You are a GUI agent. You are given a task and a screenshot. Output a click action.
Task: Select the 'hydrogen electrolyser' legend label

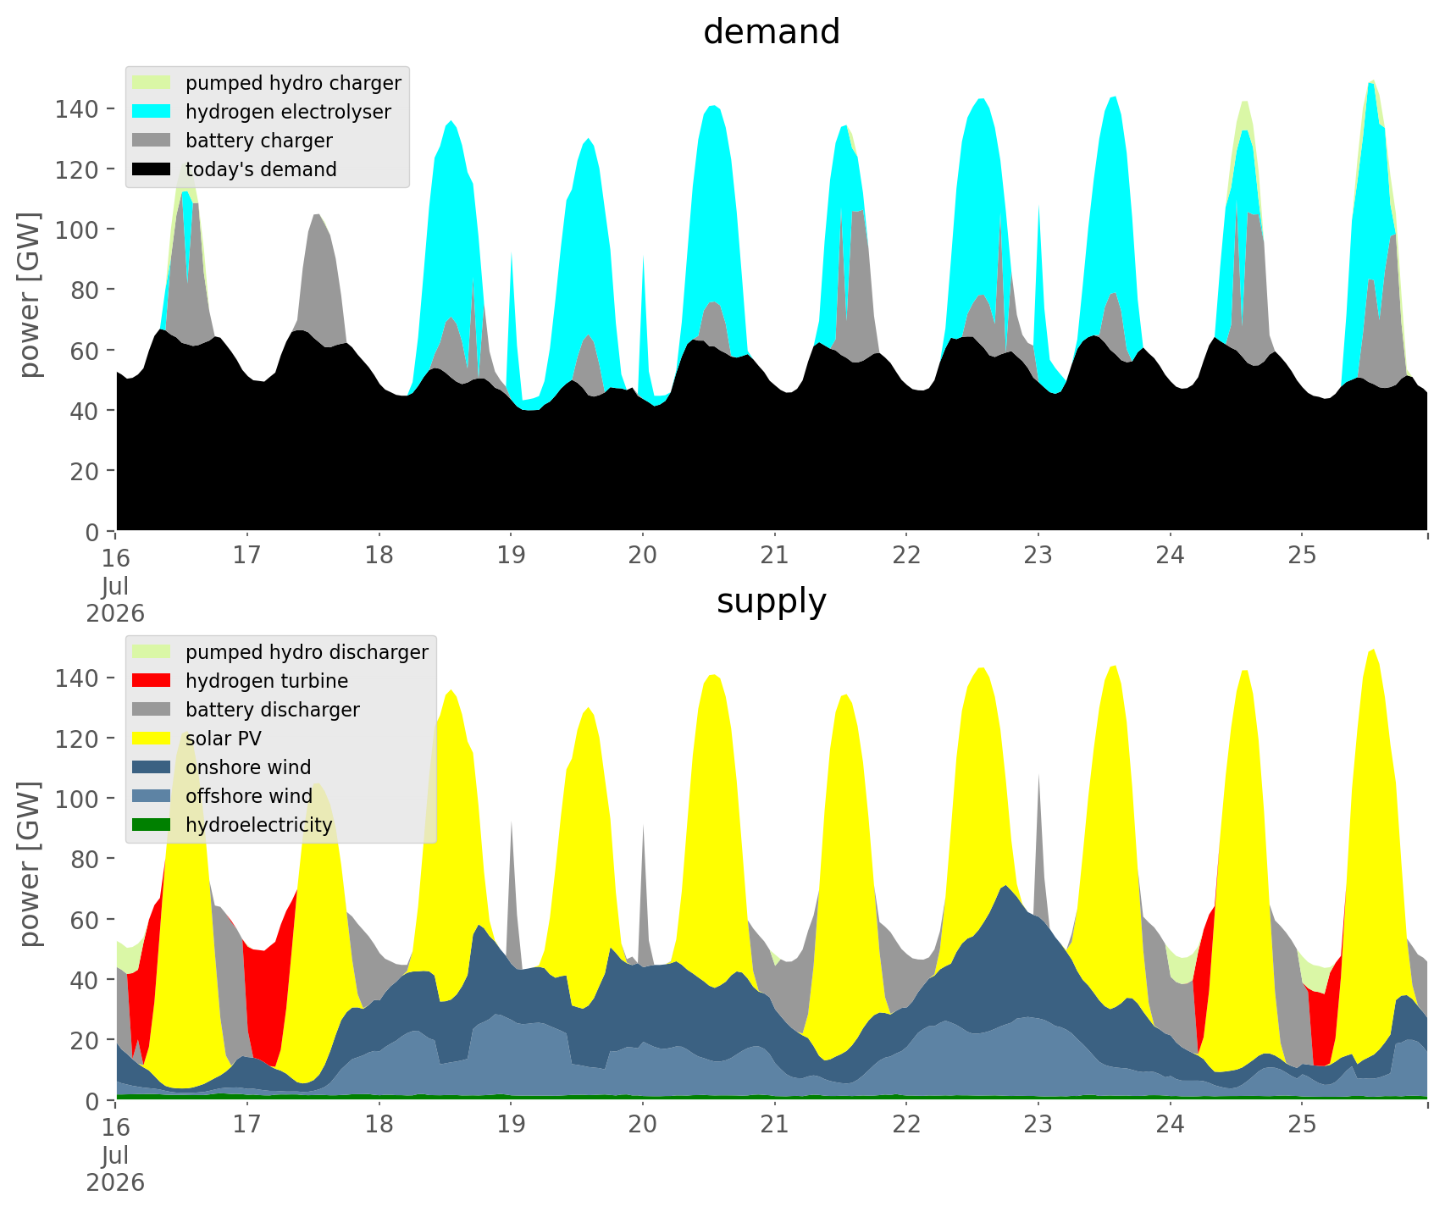point(288,112)
